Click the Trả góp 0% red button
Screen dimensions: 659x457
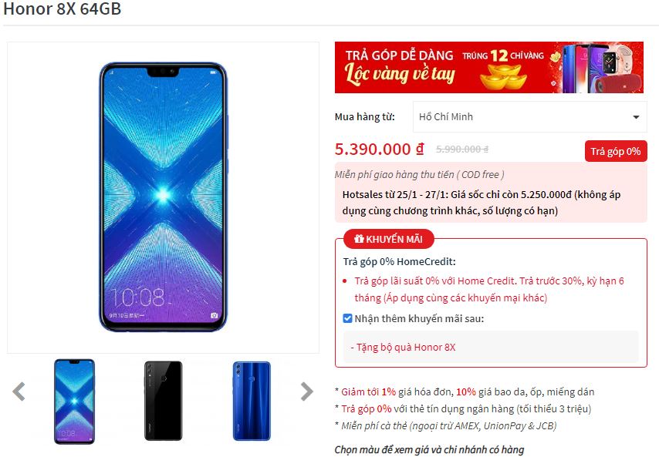pos(616,151)
